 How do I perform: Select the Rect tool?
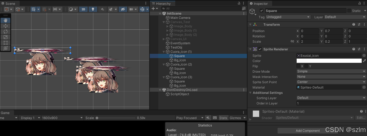pos(6,43)
